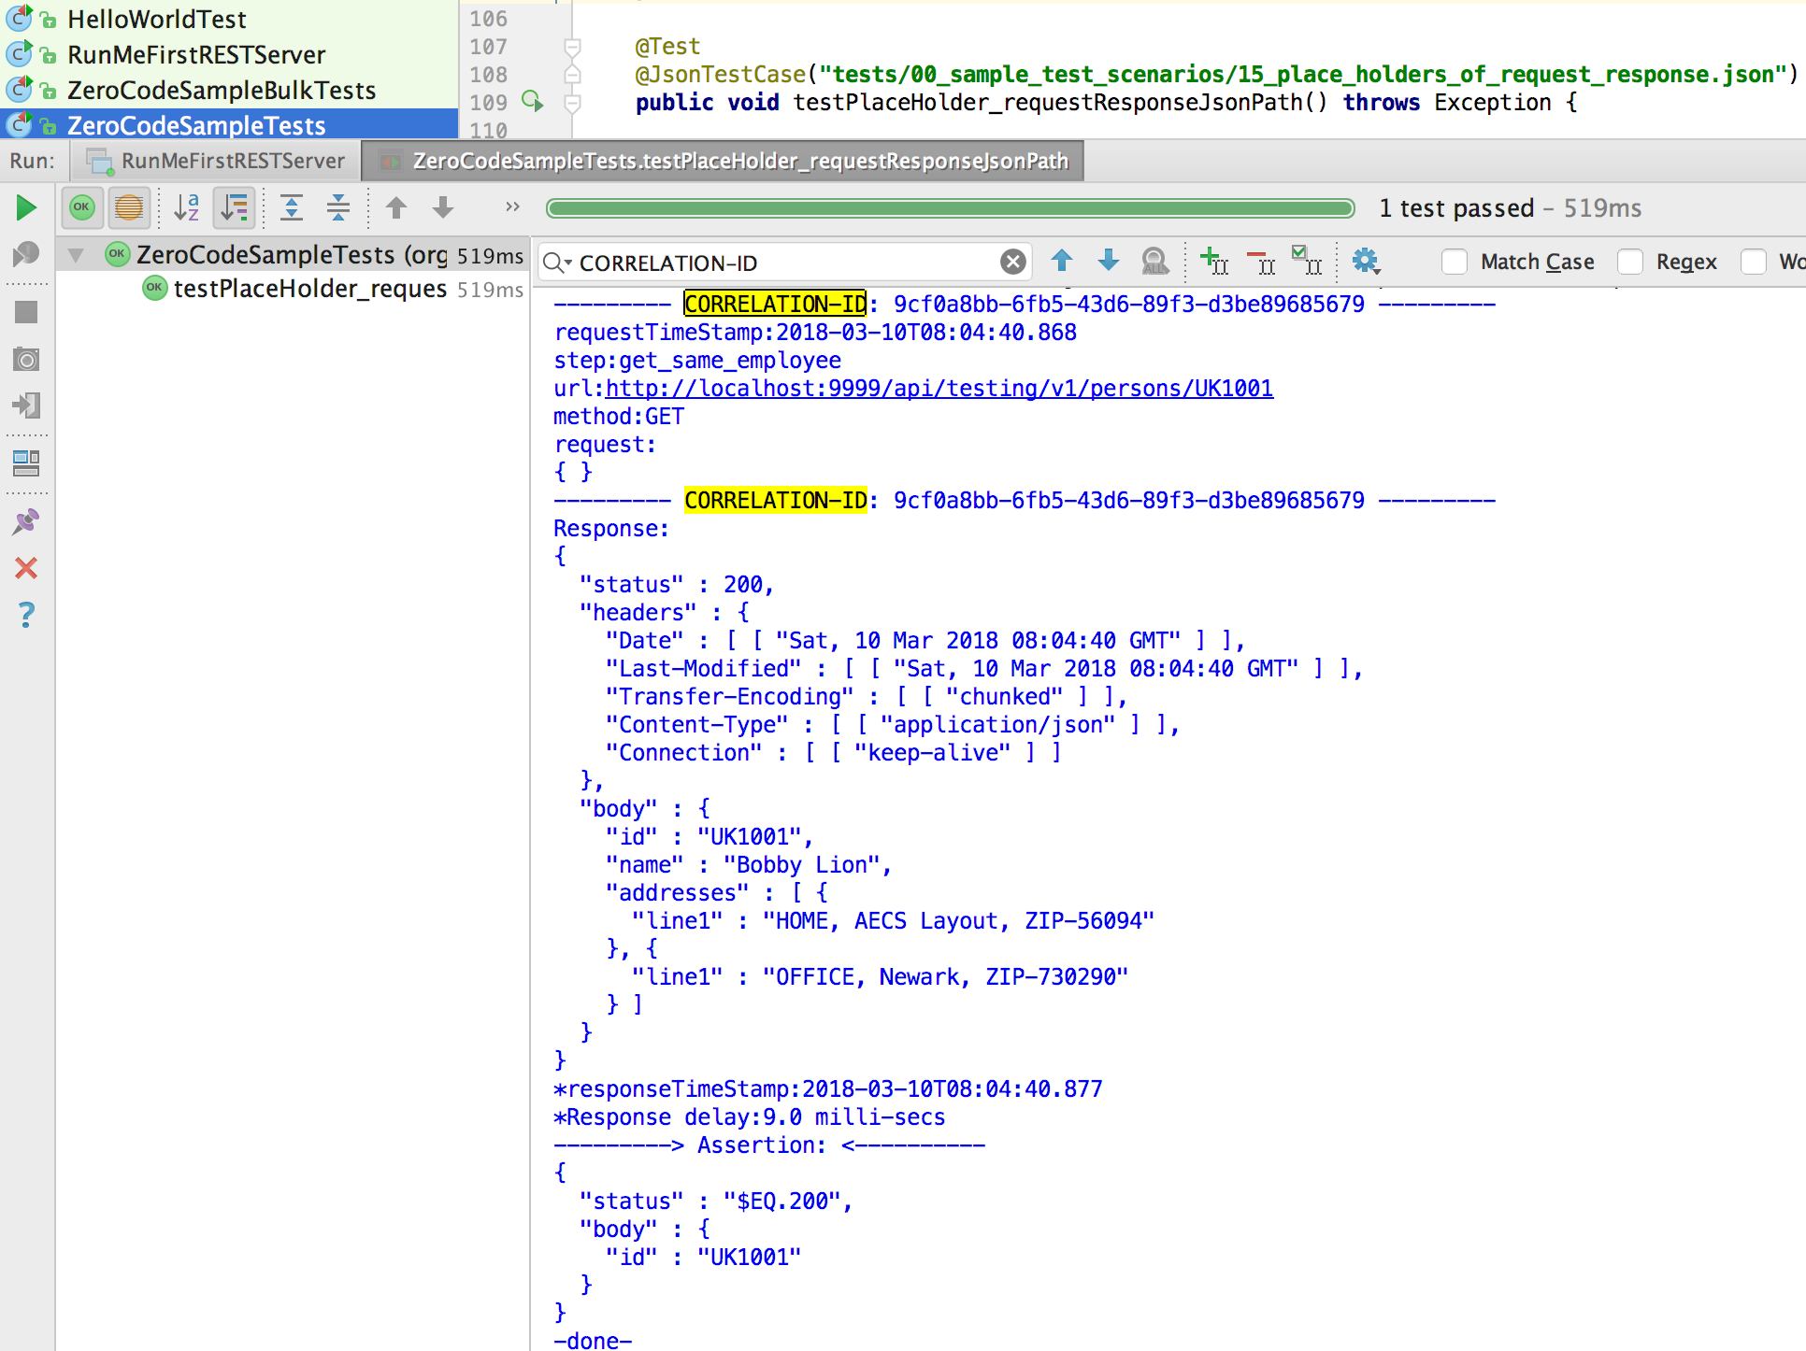1806x1351 pixels.
Task: Select ZeroCodeSampleTests.testPlaceHolder run tab
Action: pos(723,161)
